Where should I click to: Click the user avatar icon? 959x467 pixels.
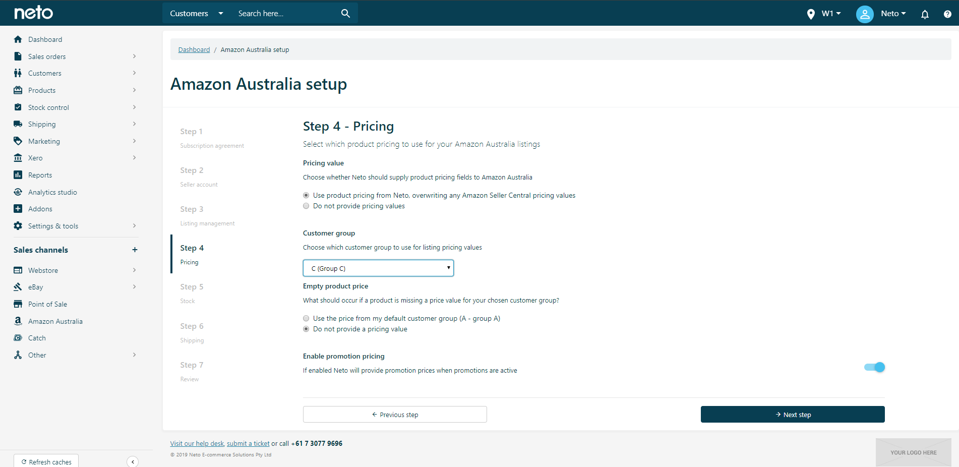(865, 14)
